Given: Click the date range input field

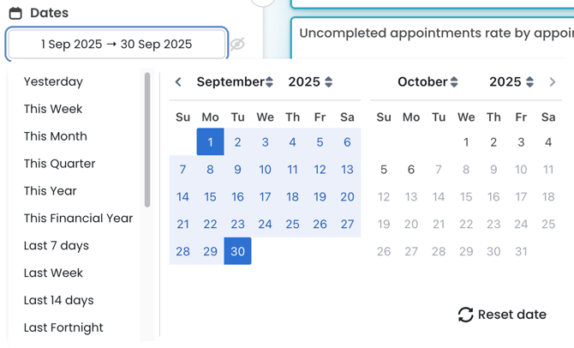Looking at the screenshot, I should (x=117, y=44).
